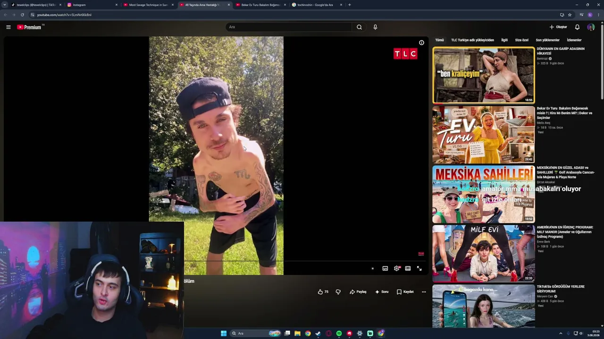Image resolution: width=604 pixels, height=339 pixels.
Task: Visit Melis Ateş channel name
Action: click(544, 123)
